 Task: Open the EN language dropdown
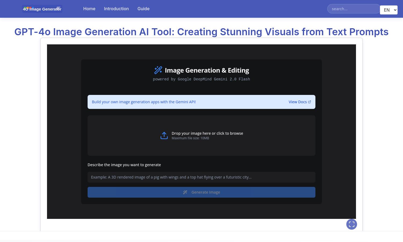tap(389, 10)
